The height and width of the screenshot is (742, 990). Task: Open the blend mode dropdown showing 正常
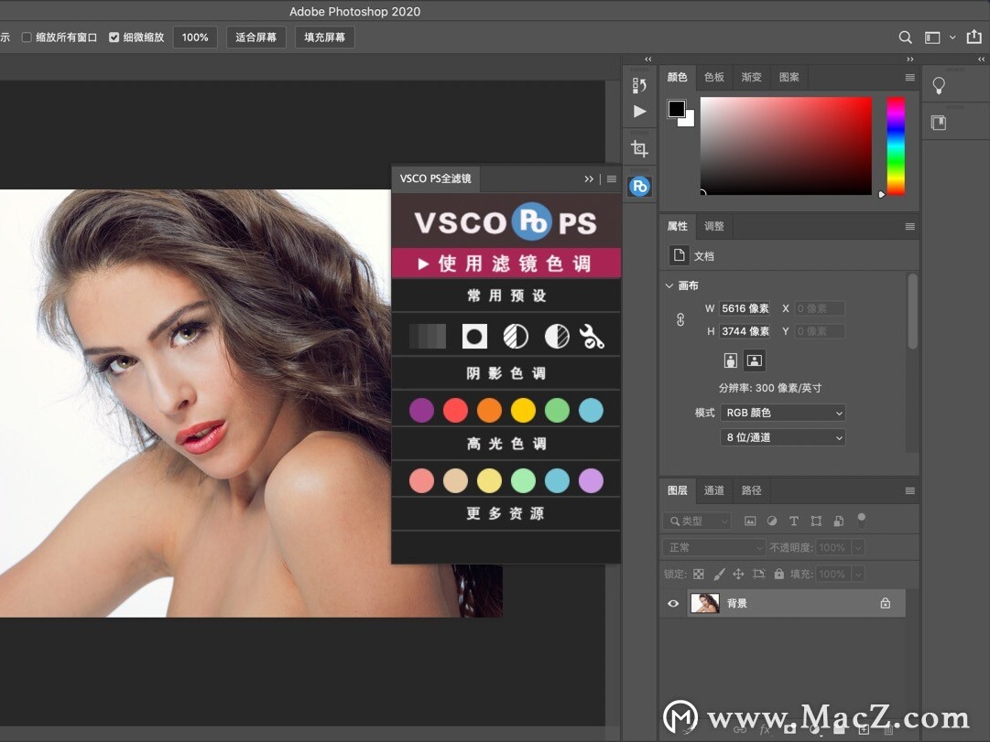713,546
